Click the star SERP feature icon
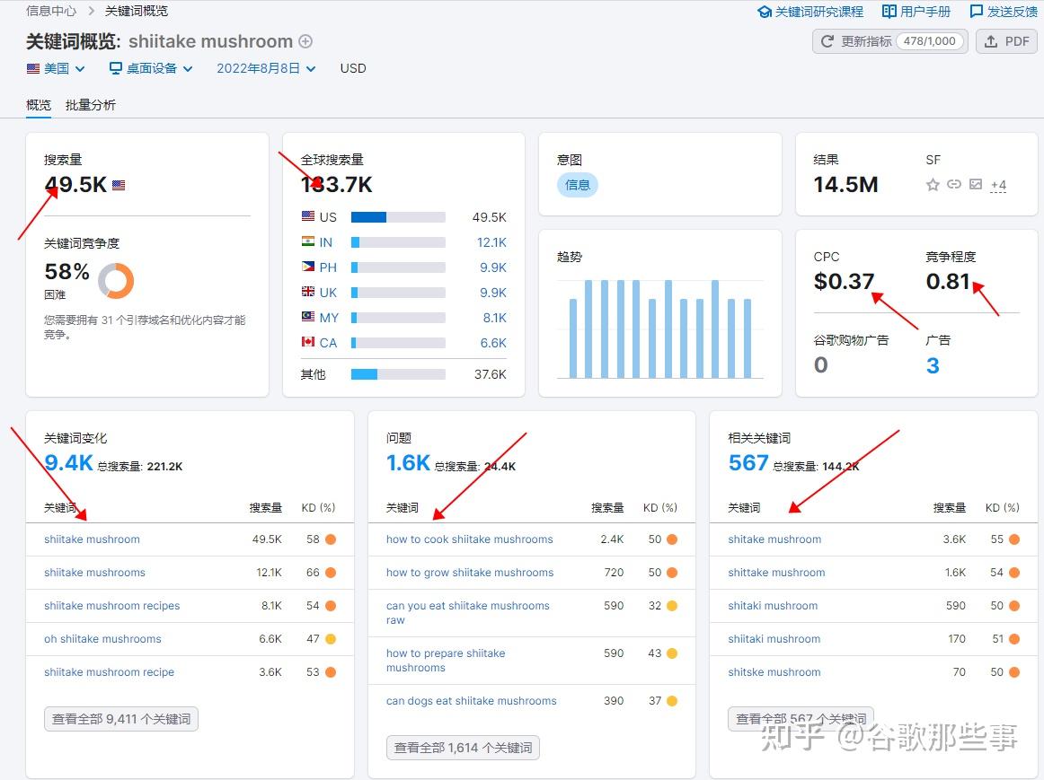Image resolution: width=1044 pixels, height=780 pixels. click(x=933, y=185)
